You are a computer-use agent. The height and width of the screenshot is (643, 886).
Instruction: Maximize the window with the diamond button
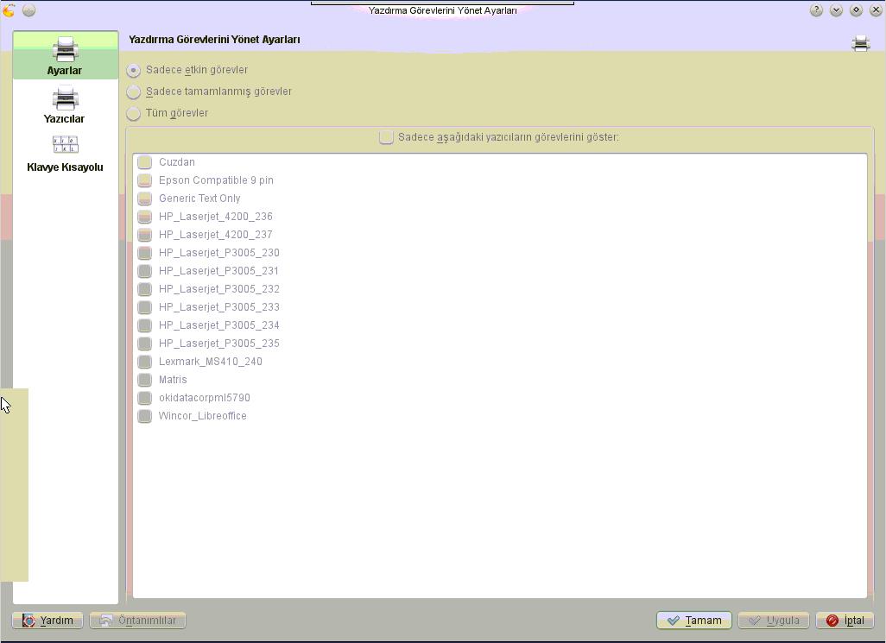pyautogui.click(x=856, y=10)
